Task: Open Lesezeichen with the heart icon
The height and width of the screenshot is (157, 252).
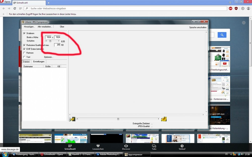Action: (98, 146)
